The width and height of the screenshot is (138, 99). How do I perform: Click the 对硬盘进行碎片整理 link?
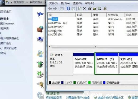coord(78,97)
